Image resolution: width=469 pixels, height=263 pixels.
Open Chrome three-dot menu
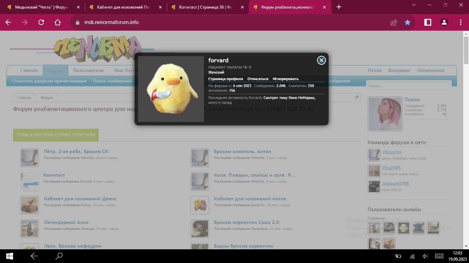click(460, 22)
